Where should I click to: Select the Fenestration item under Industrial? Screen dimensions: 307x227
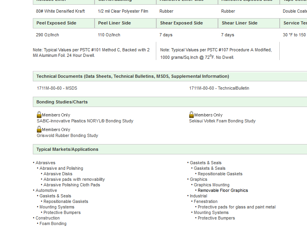click(206, 201)
